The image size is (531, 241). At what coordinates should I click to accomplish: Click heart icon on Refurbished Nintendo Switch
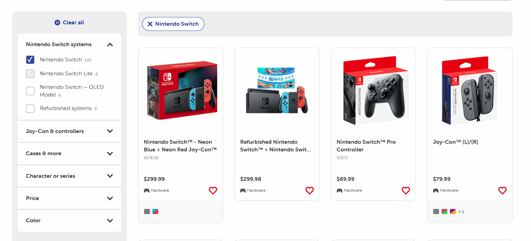[309, 190]
